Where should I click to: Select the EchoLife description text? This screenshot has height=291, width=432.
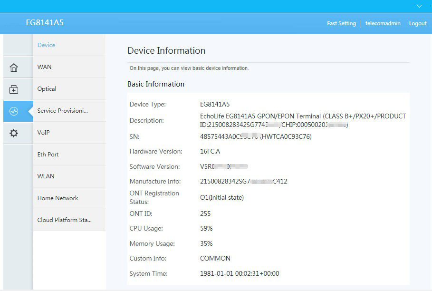pos(303,120)
